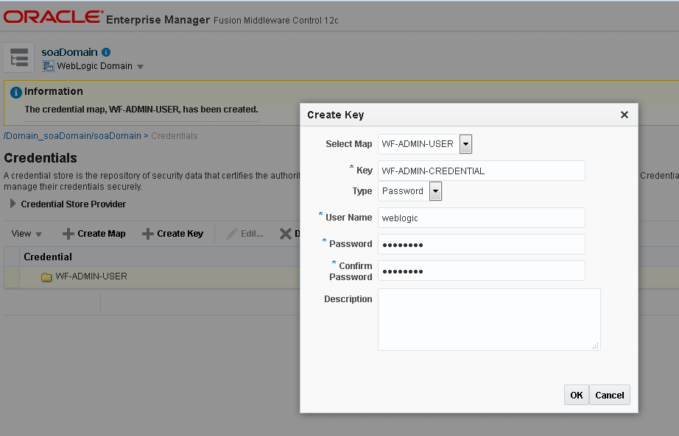Open the Select Map dropdown

[465, 144]
